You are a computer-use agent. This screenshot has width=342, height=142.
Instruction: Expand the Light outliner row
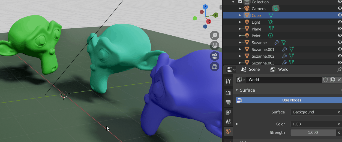tap(240, 22)
